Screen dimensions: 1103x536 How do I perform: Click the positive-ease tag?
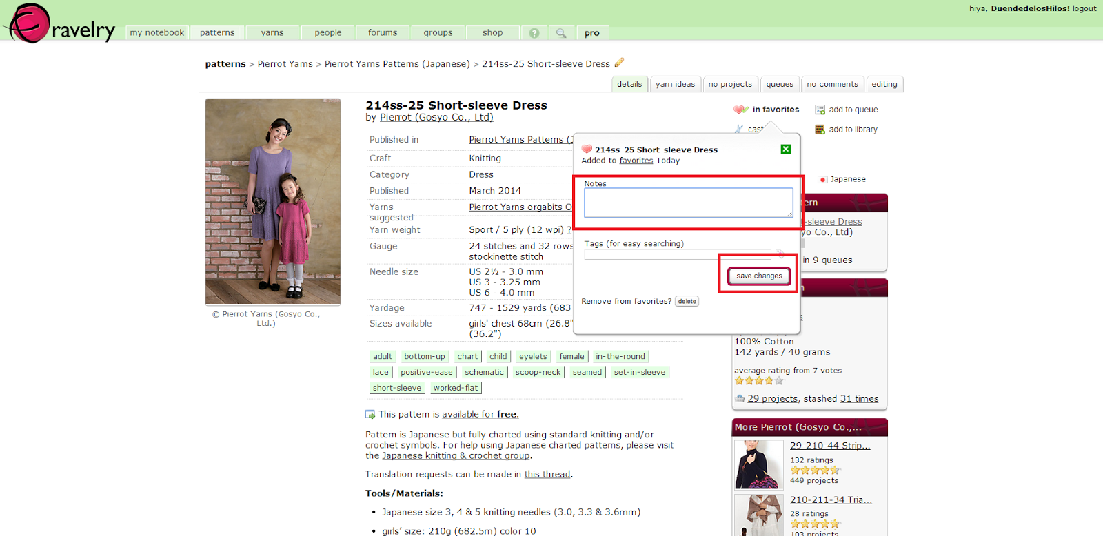[427, 372]
